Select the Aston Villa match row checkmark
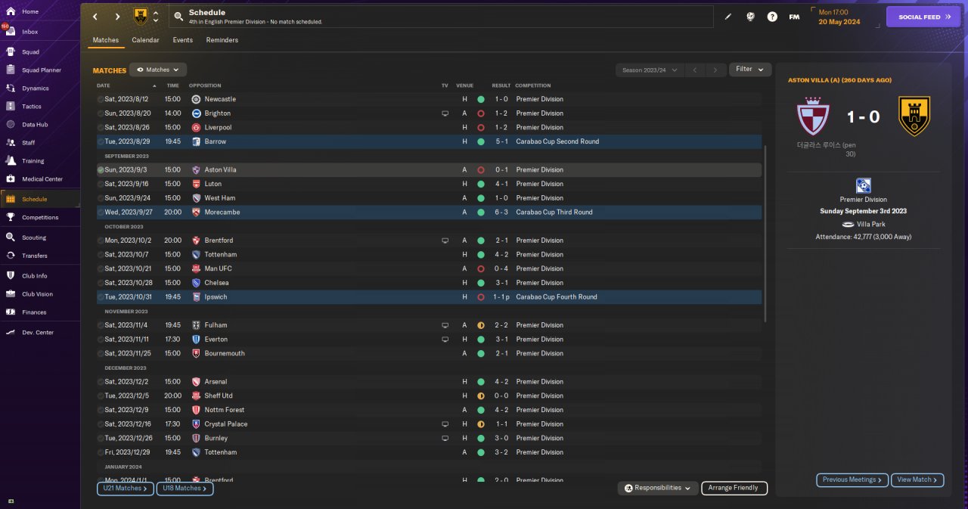 (101, 169)
